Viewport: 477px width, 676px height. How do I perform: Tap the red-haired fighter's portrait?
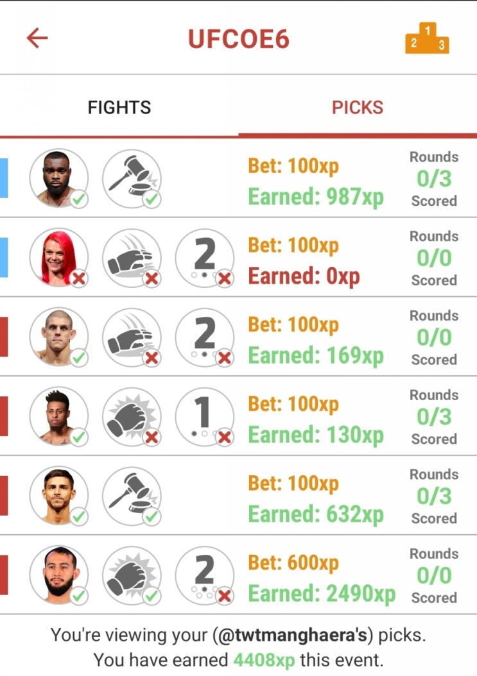coord(58,258)
